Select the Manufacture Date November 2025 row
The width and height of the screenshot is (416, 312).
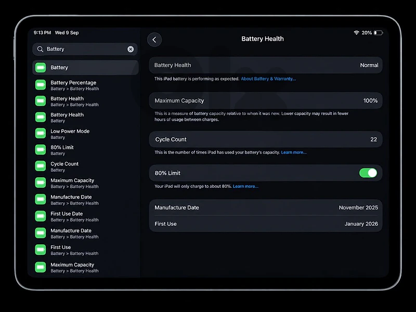(266, 207)
